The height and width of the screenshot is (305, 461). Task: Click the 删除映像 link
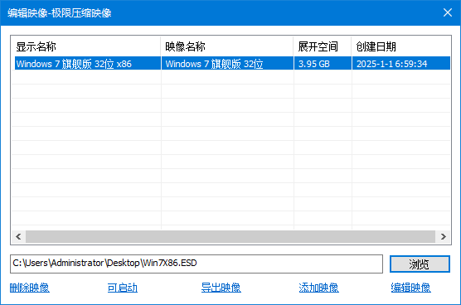pos(29,288)
